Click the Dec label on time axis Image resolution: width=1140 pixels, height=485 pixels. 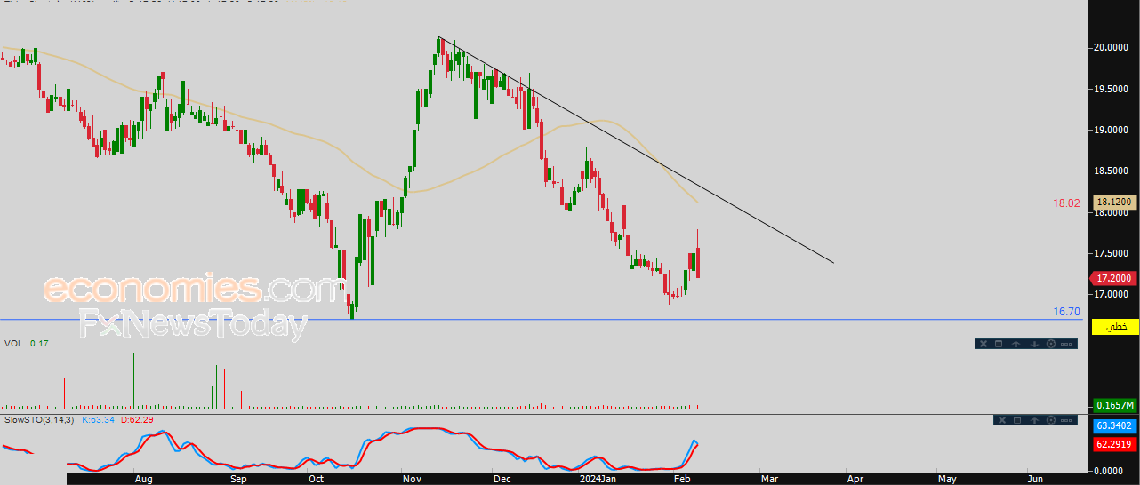pyautogui.click(x=503, y=479)
